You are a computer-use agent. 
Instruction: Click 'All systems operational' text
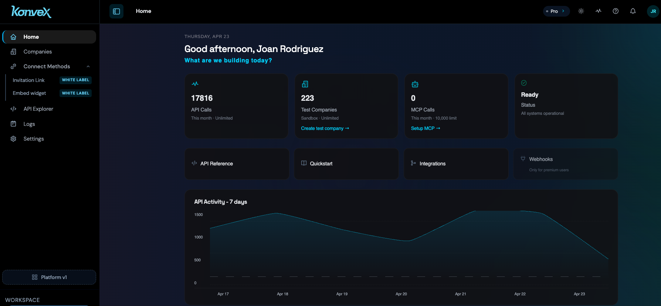[x=542, y=113]
